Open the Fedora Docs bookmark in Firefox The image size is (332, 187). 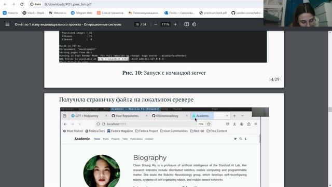pyautogui.click(x=95, y=131)
